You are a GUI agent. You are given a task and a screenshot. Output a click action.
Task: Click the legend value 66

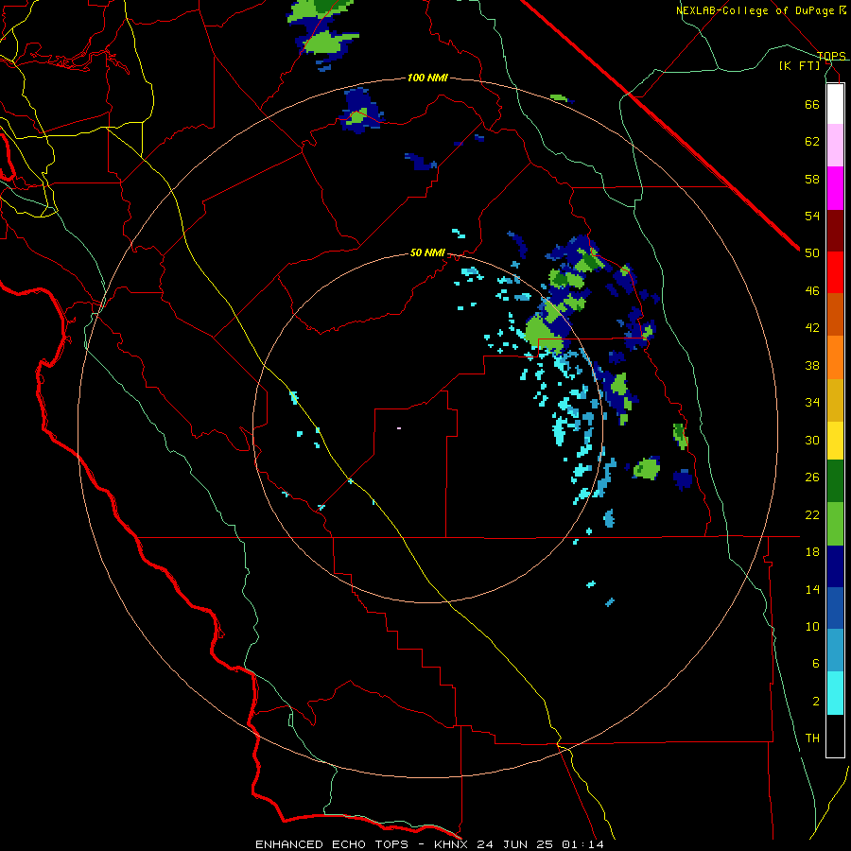812,104
